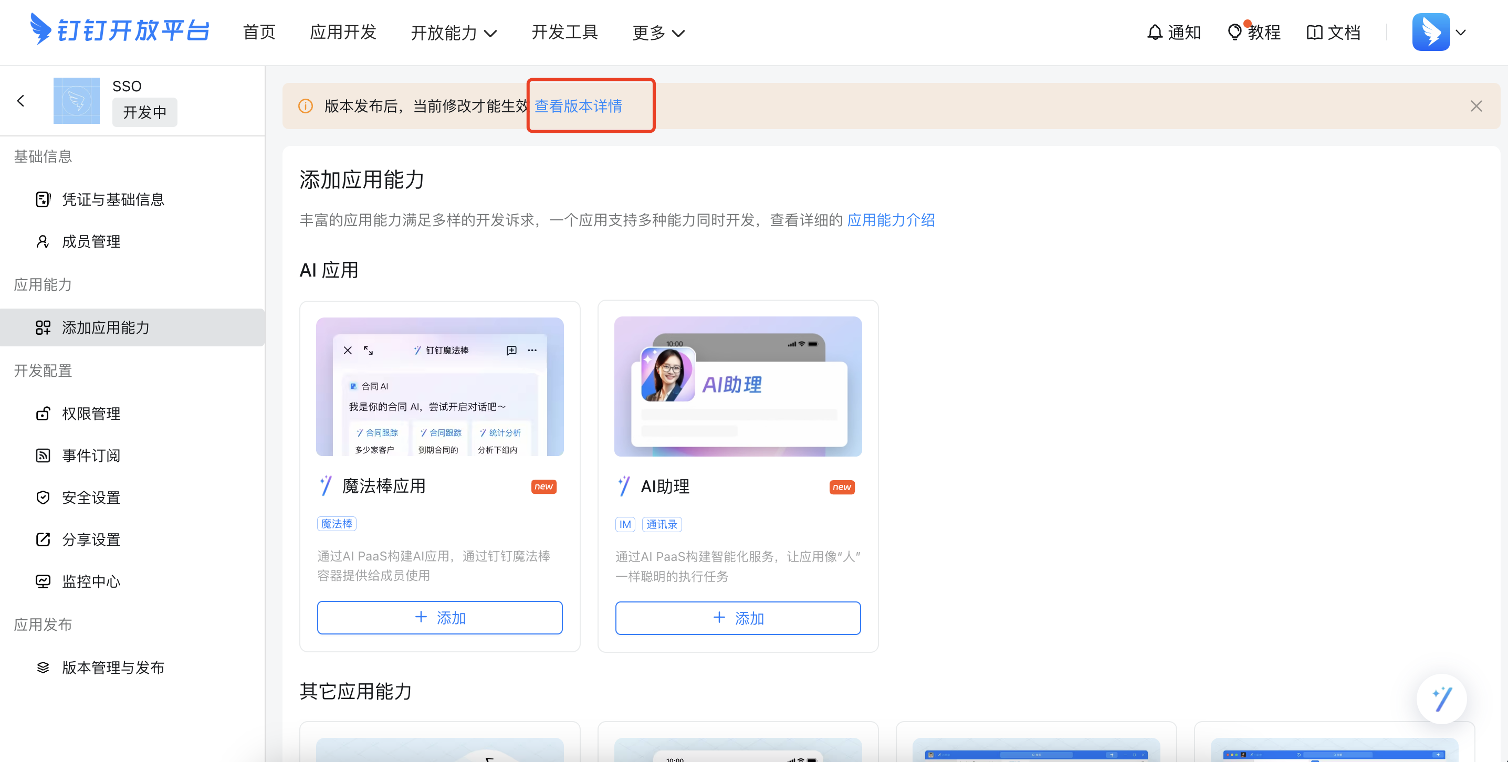
Task: Click the 添加应用能力 grid icon
Action: pyautogui.click(x=43, y=327)
